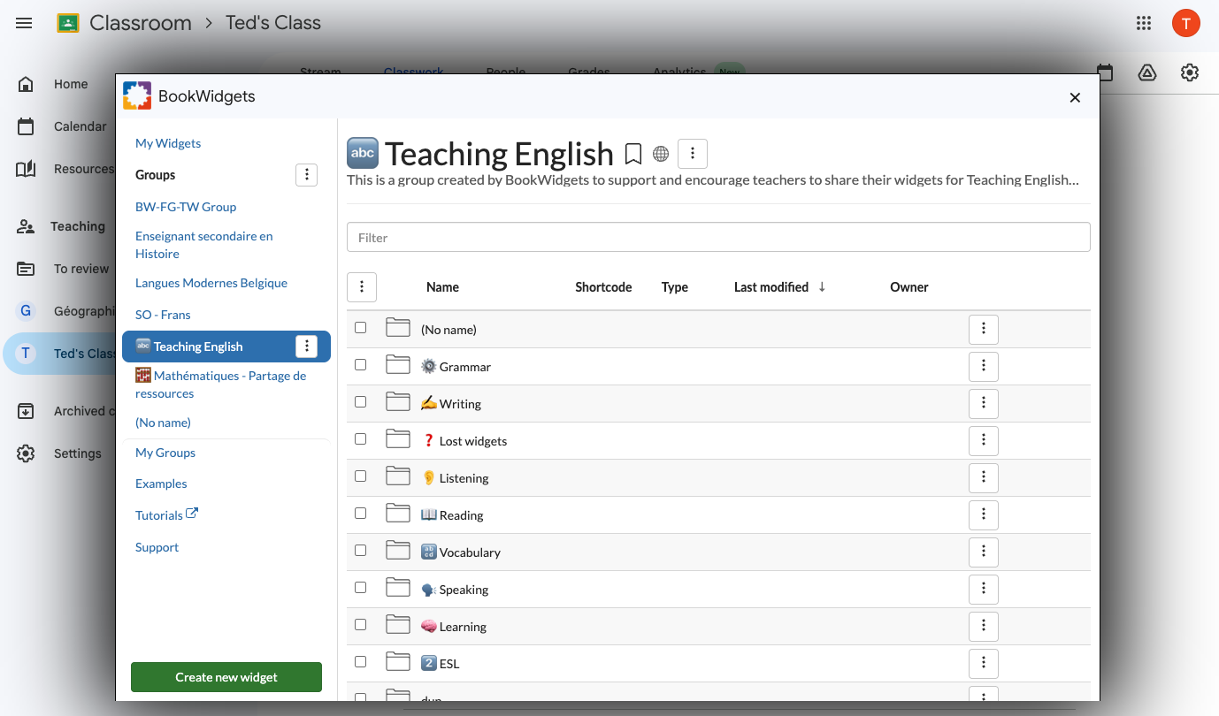Check the Lost widgets row checkbox

click(x=360, y=438)
